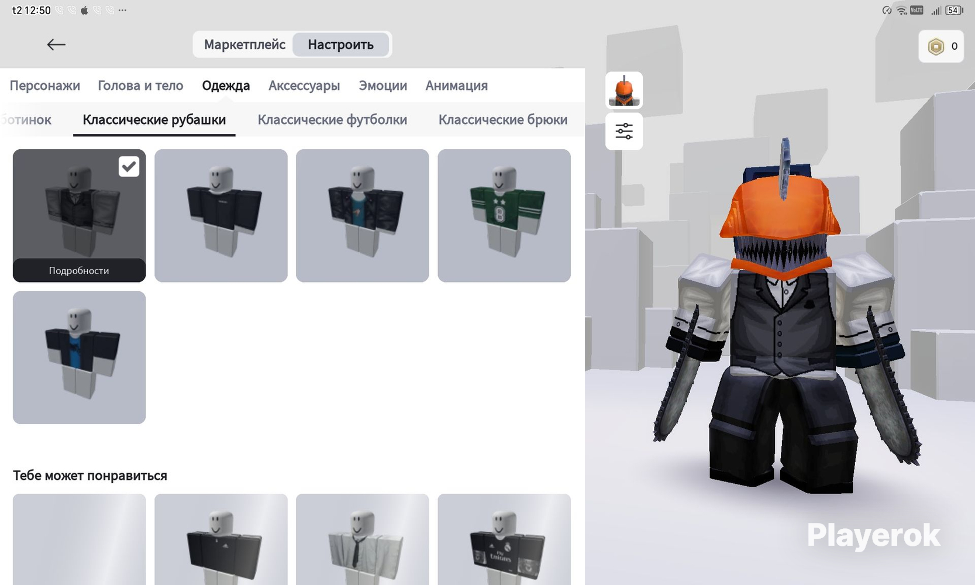
Task: Equip the green number 8 jersey
Action: pyautogui.click(x=504, y=215)
